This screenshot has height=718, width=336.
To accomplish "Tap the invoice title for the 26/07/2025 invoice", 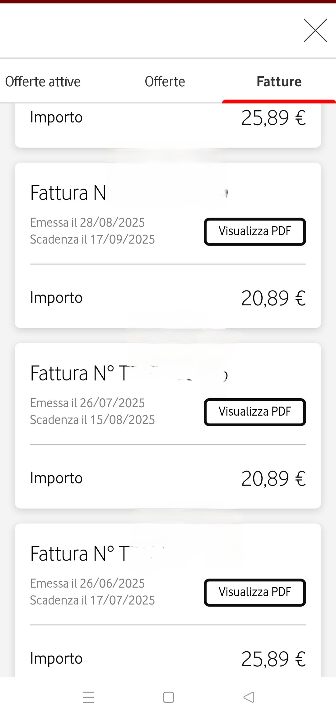I will [x=79, y=373].
